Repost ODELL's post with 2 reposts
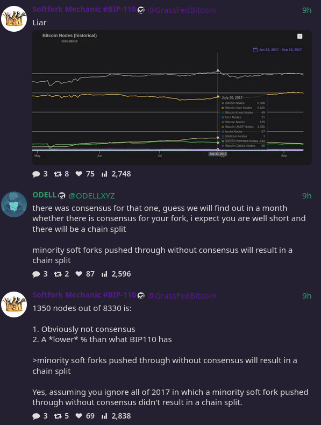 pos(61,274)
